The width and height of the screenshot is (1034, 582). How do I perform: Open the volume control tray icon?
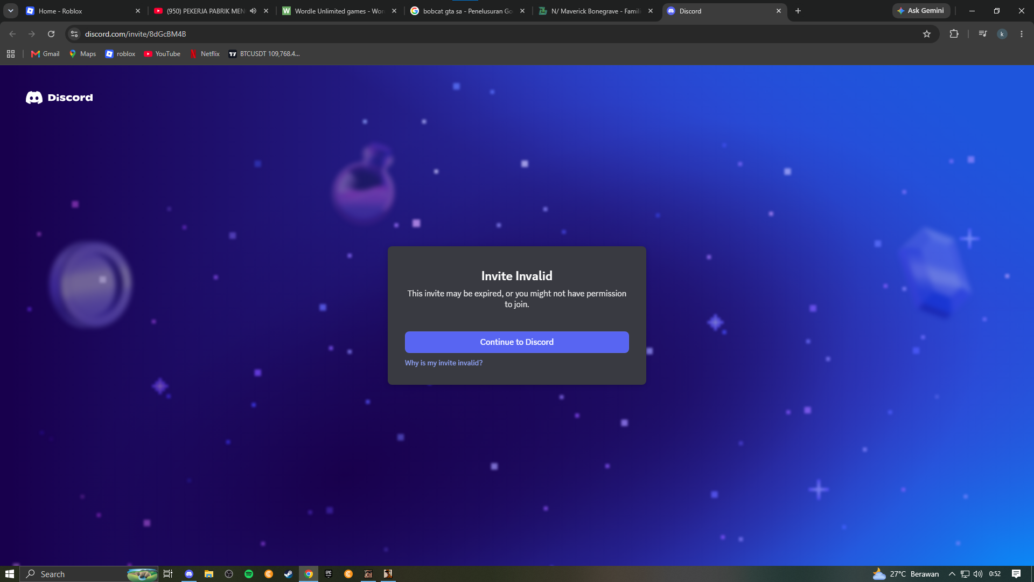click(x=978, y=574)
